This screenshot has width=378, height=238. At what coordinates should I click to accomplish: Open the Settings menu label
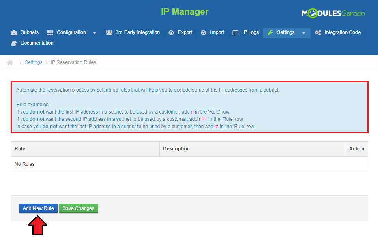click(x=286, y=32)
